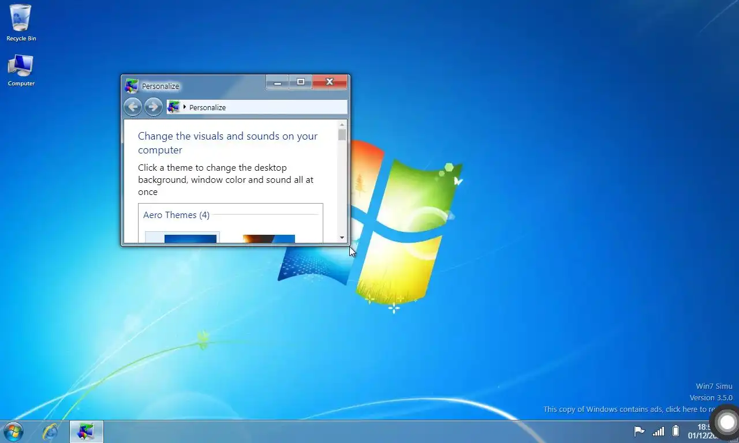This screenshot has width=739, height=443.
Task: Go back in the Personalize window
Action: tap(133, 107)
